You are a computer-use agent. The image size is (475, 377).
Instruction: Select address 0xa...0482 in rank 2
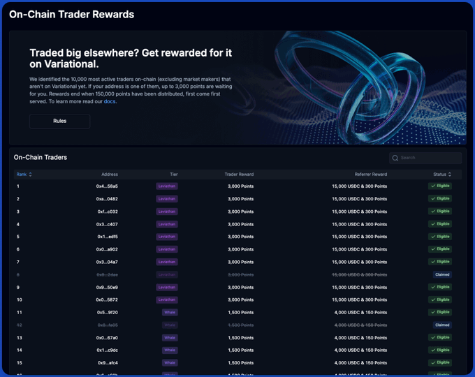click(107, 199)
